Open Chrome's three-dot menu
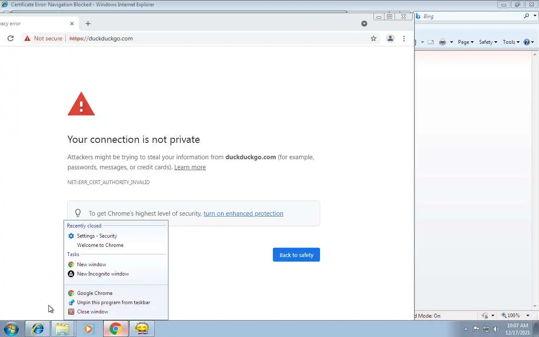 pyautogui.click(x=404, y=38)
